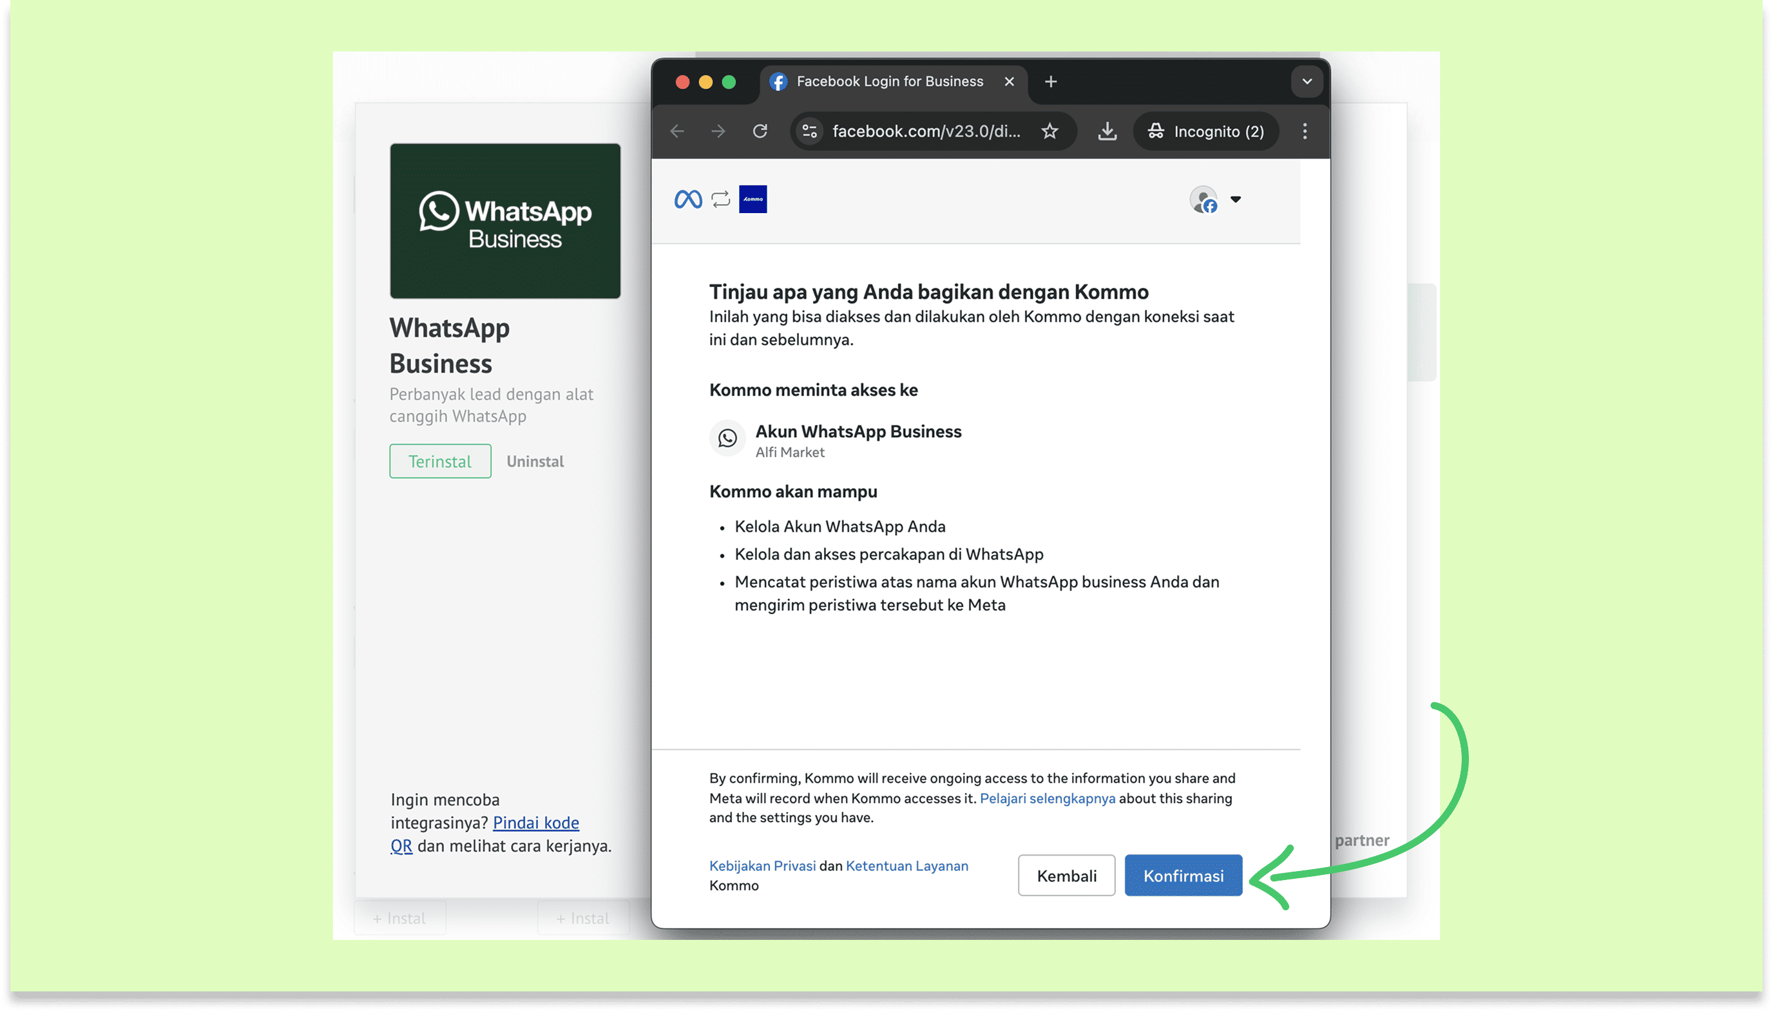Open new tab with plus icon

[x=1051, y=82]
